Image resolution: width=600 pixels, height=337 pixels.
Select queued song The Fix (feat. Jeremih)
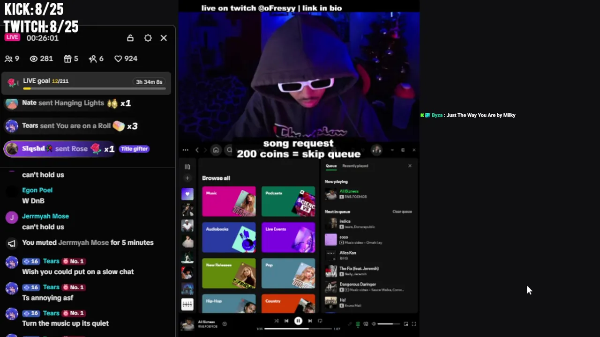point(368,271)
